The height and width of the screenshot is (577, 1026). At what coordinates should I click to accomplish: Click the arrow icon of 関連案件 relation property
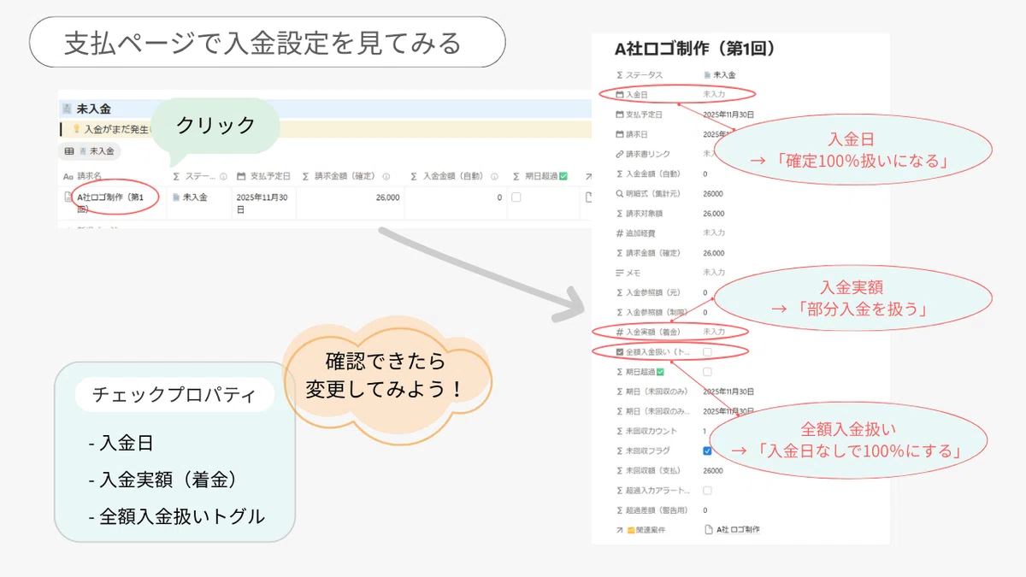(620, 530)
